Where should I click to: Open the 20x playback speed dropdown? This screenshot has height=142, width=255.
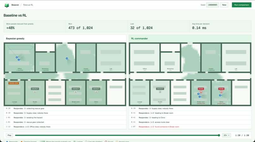(x=227, y=135)
